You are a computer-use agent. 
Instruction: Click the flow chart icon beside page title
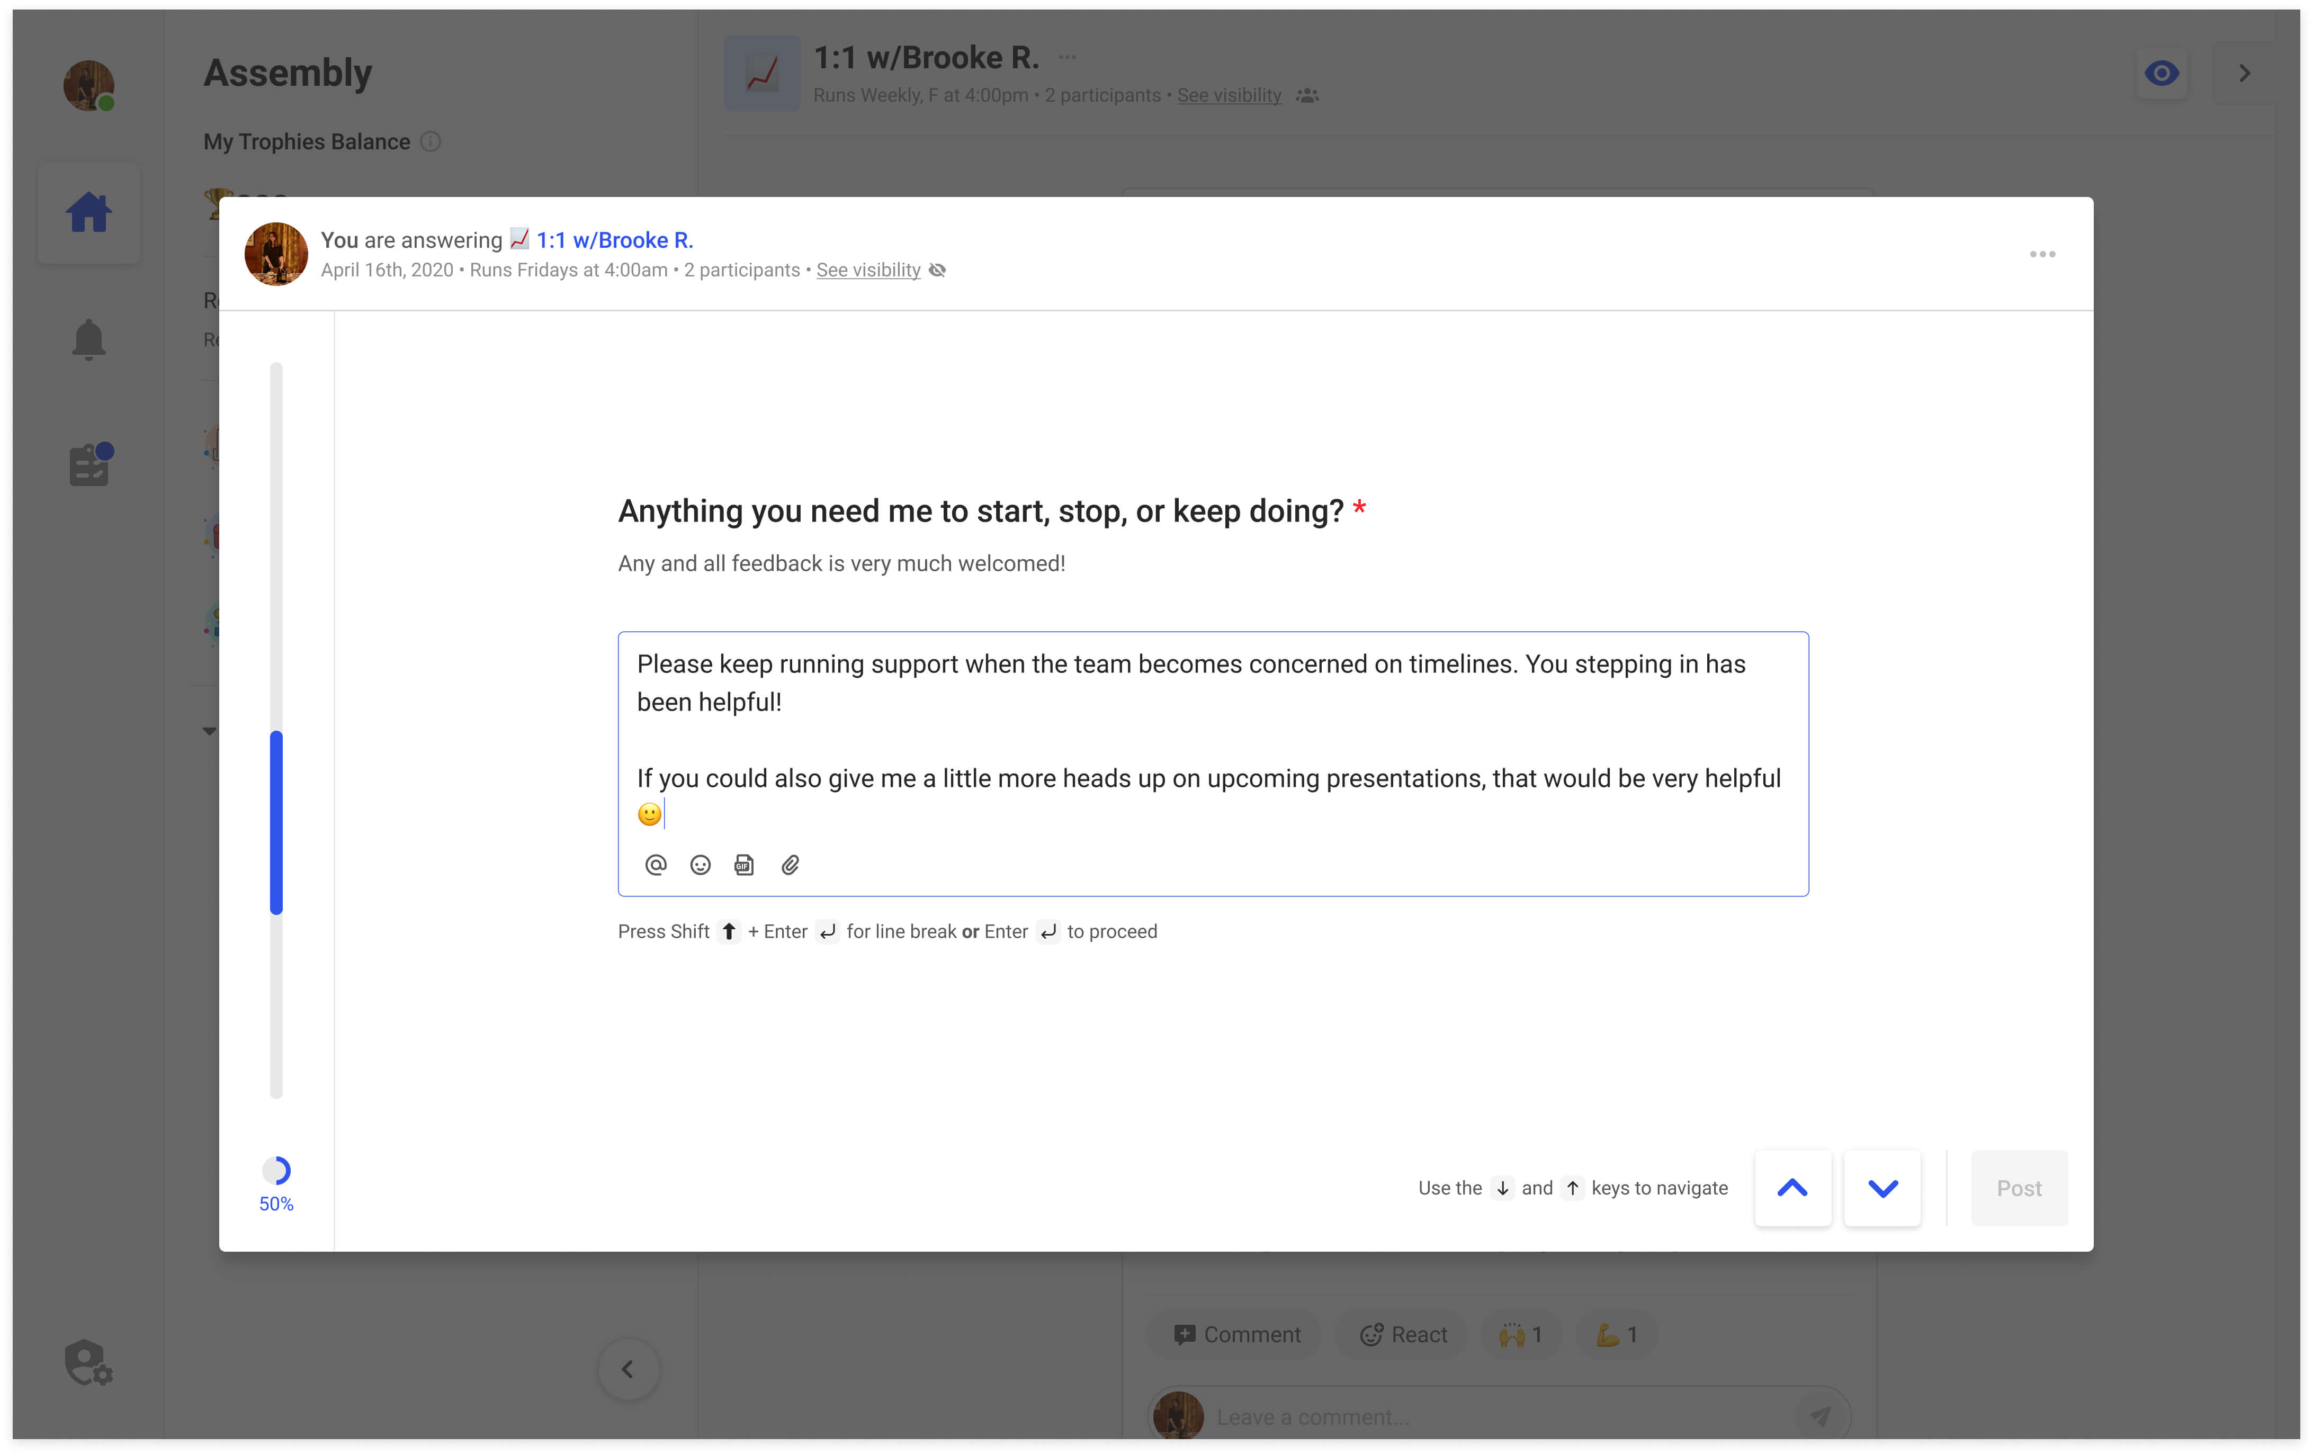[763, 73]
